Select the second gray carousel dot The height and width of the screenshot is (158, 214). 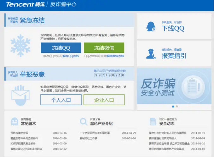pyautogui.click(x=177, y=106)
